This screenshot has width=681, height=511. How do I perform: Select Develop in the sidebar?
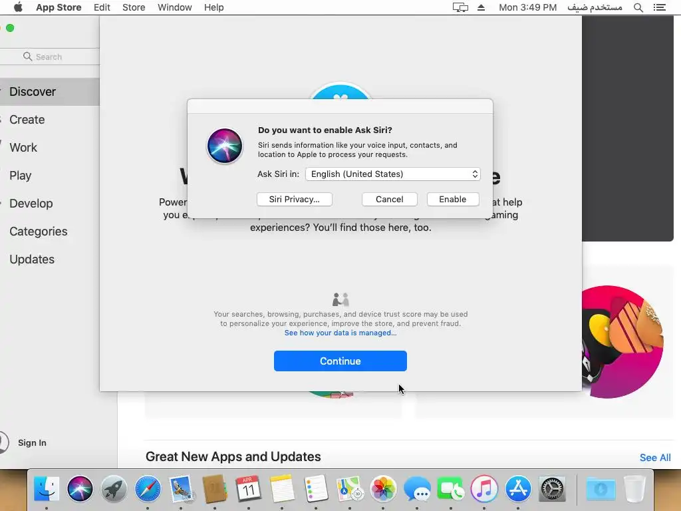click(49, 204)
